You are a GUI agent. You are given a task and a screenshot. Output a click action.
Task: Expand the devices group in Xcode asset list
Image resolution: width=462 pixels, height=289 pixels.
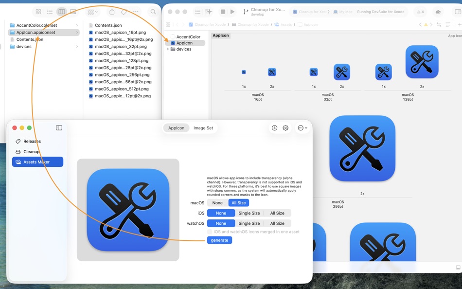tap(168, 49)
